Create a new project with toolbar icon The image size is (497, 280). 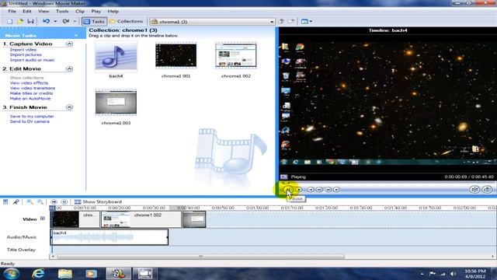[10, 22]
